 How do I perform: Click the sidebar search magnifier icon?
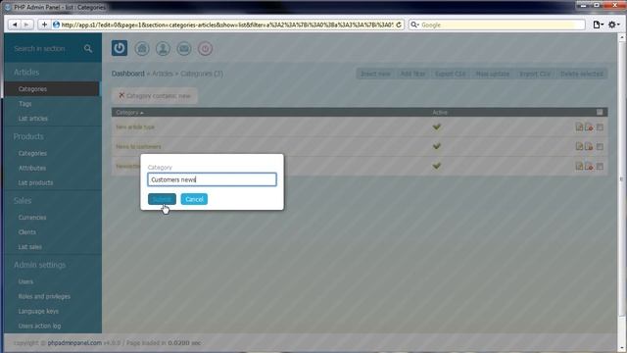(88, 49)
